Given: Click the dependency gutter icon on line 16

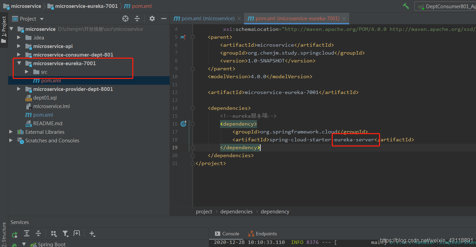Looking at the screenshot, I should click(183, 123).
